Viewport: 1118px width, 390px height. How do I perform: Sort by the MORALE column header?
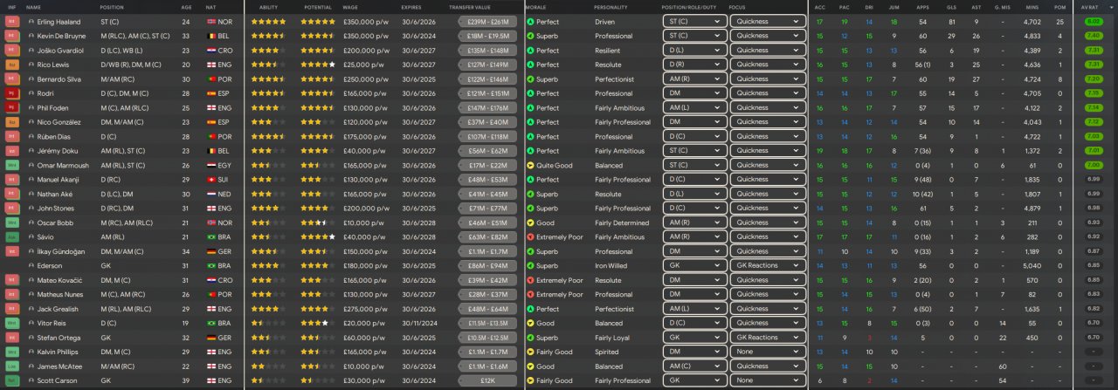pos(536,7)
